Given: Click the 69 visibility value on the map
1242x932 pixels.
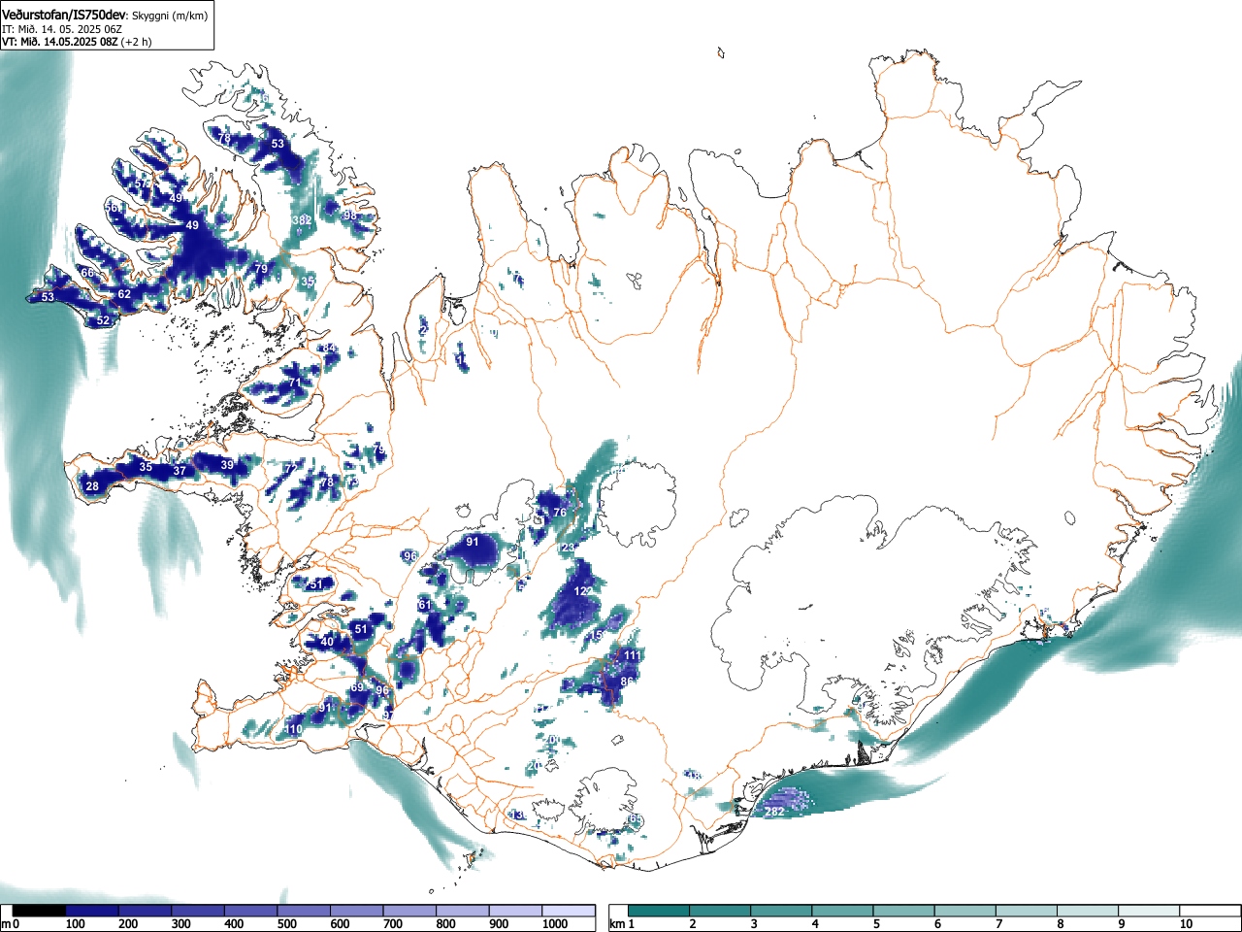Looking at the screenshot, I should click(x=357, y=687).
